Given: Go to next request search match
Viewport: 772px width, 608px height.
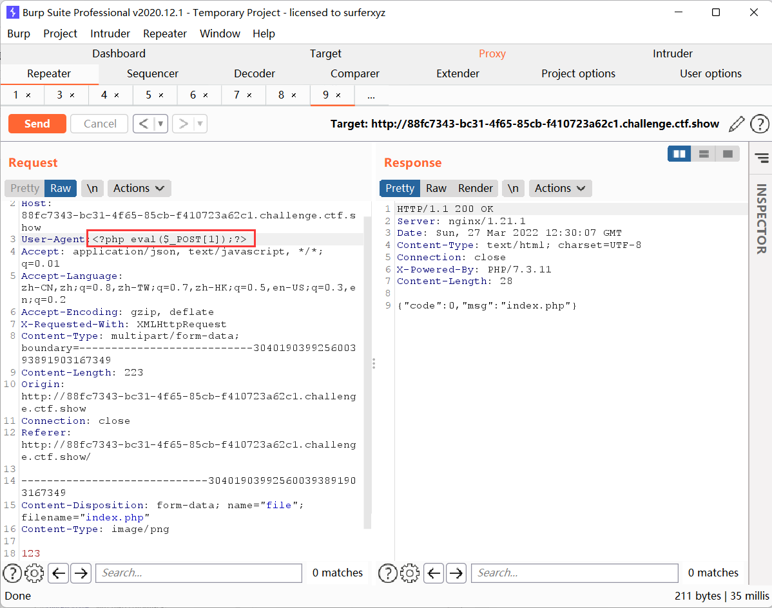Looking at the screenshot, I should coord(81,573).
